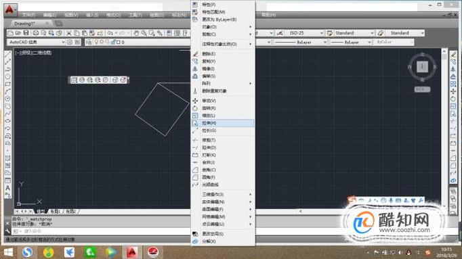
Task: Click the Pan hand toolbar icon
Action: pos(136,33)
